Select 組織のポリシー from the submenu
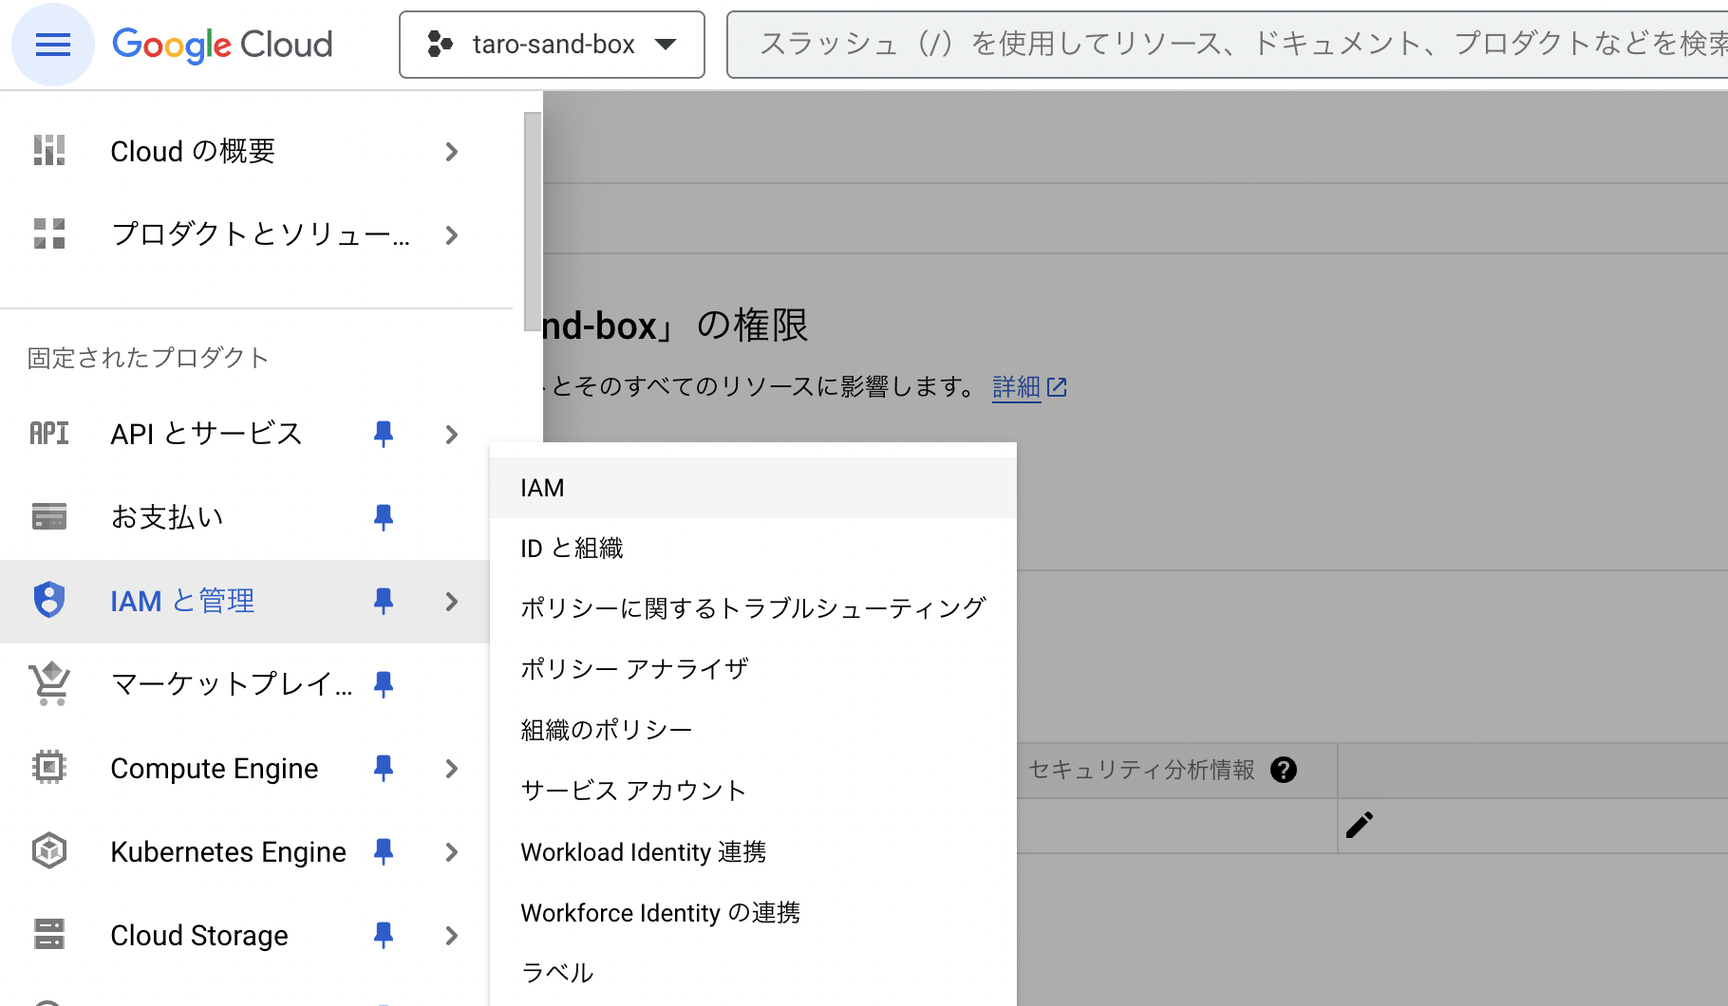The width and height of the screenshot is (1728, 1006). click(753, 730)
